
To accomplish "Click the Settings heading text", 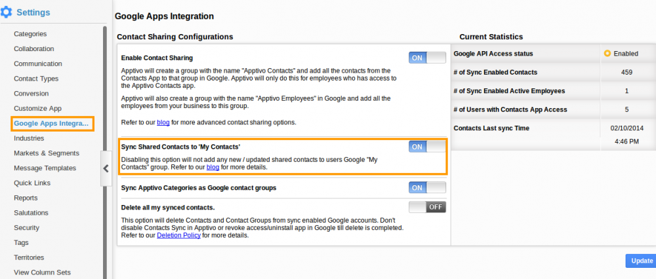I will pyautogui.click(x=33, y=12).
